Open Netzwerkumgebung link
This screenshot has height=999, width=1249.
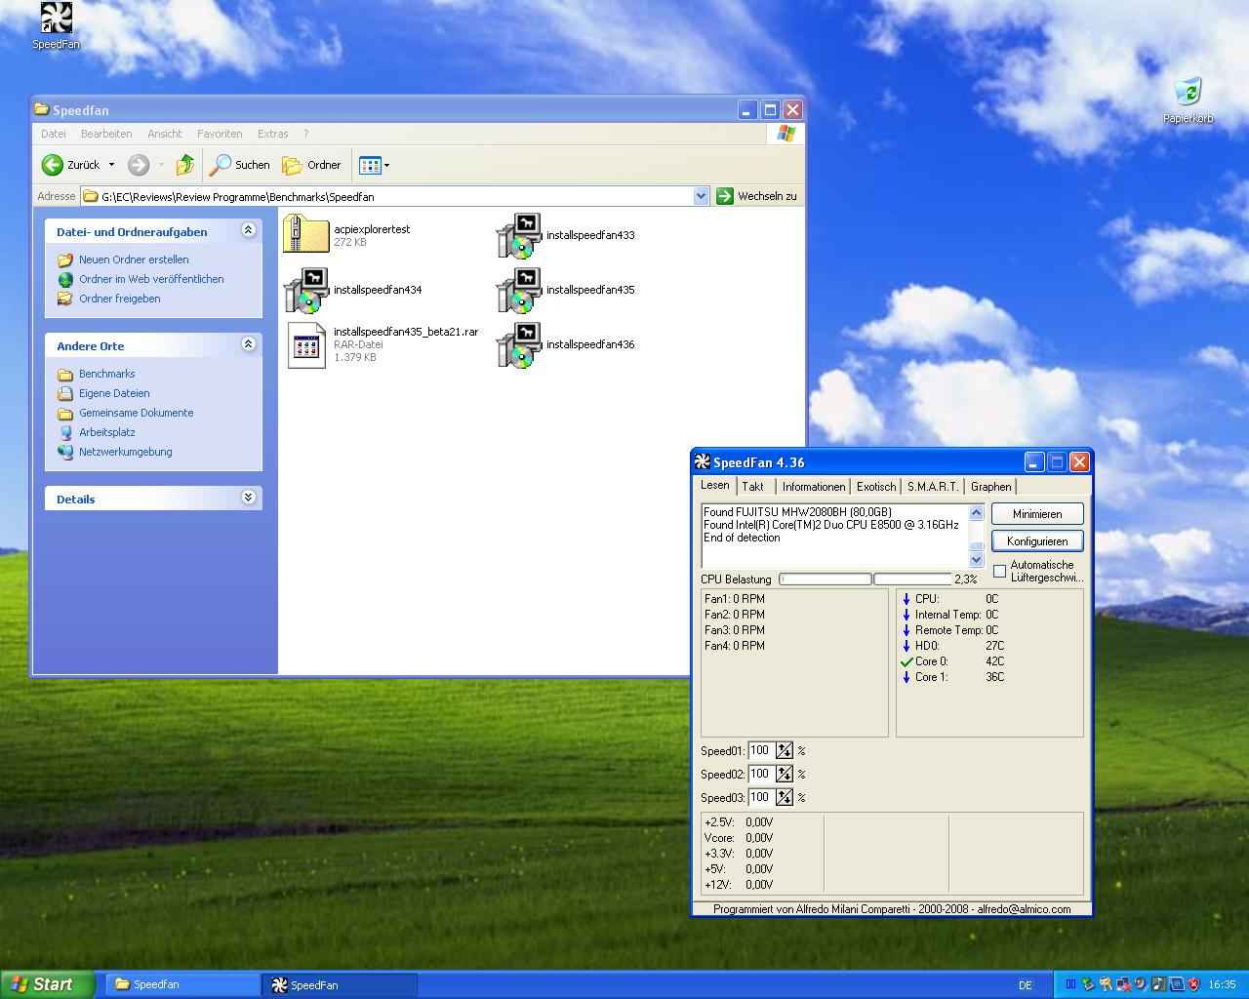[126, 452]
